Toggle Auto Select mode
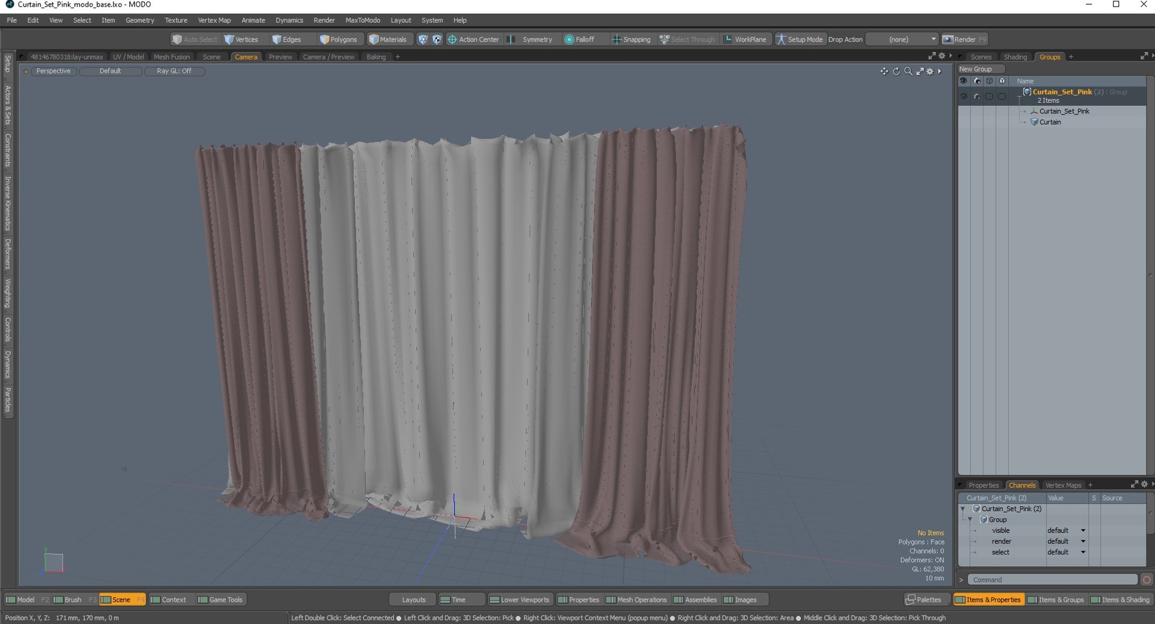This screenshot has width=1155, height=624. (x=194, y=40)
